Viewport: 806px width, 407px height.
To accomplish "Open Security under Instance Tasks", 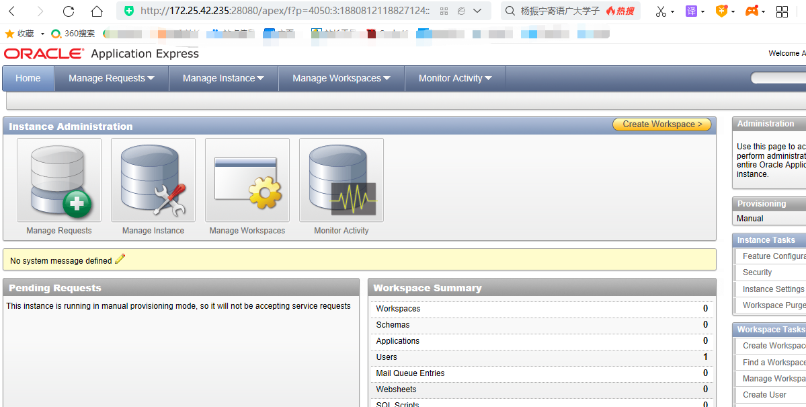I will [x=756, y=272].
